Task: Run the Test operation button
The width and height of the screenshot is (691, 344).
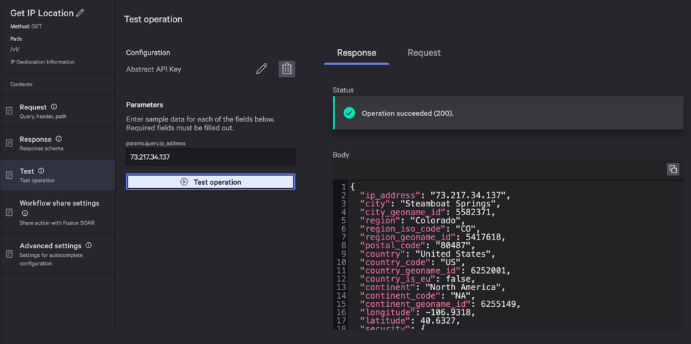Action: [211, 182]
